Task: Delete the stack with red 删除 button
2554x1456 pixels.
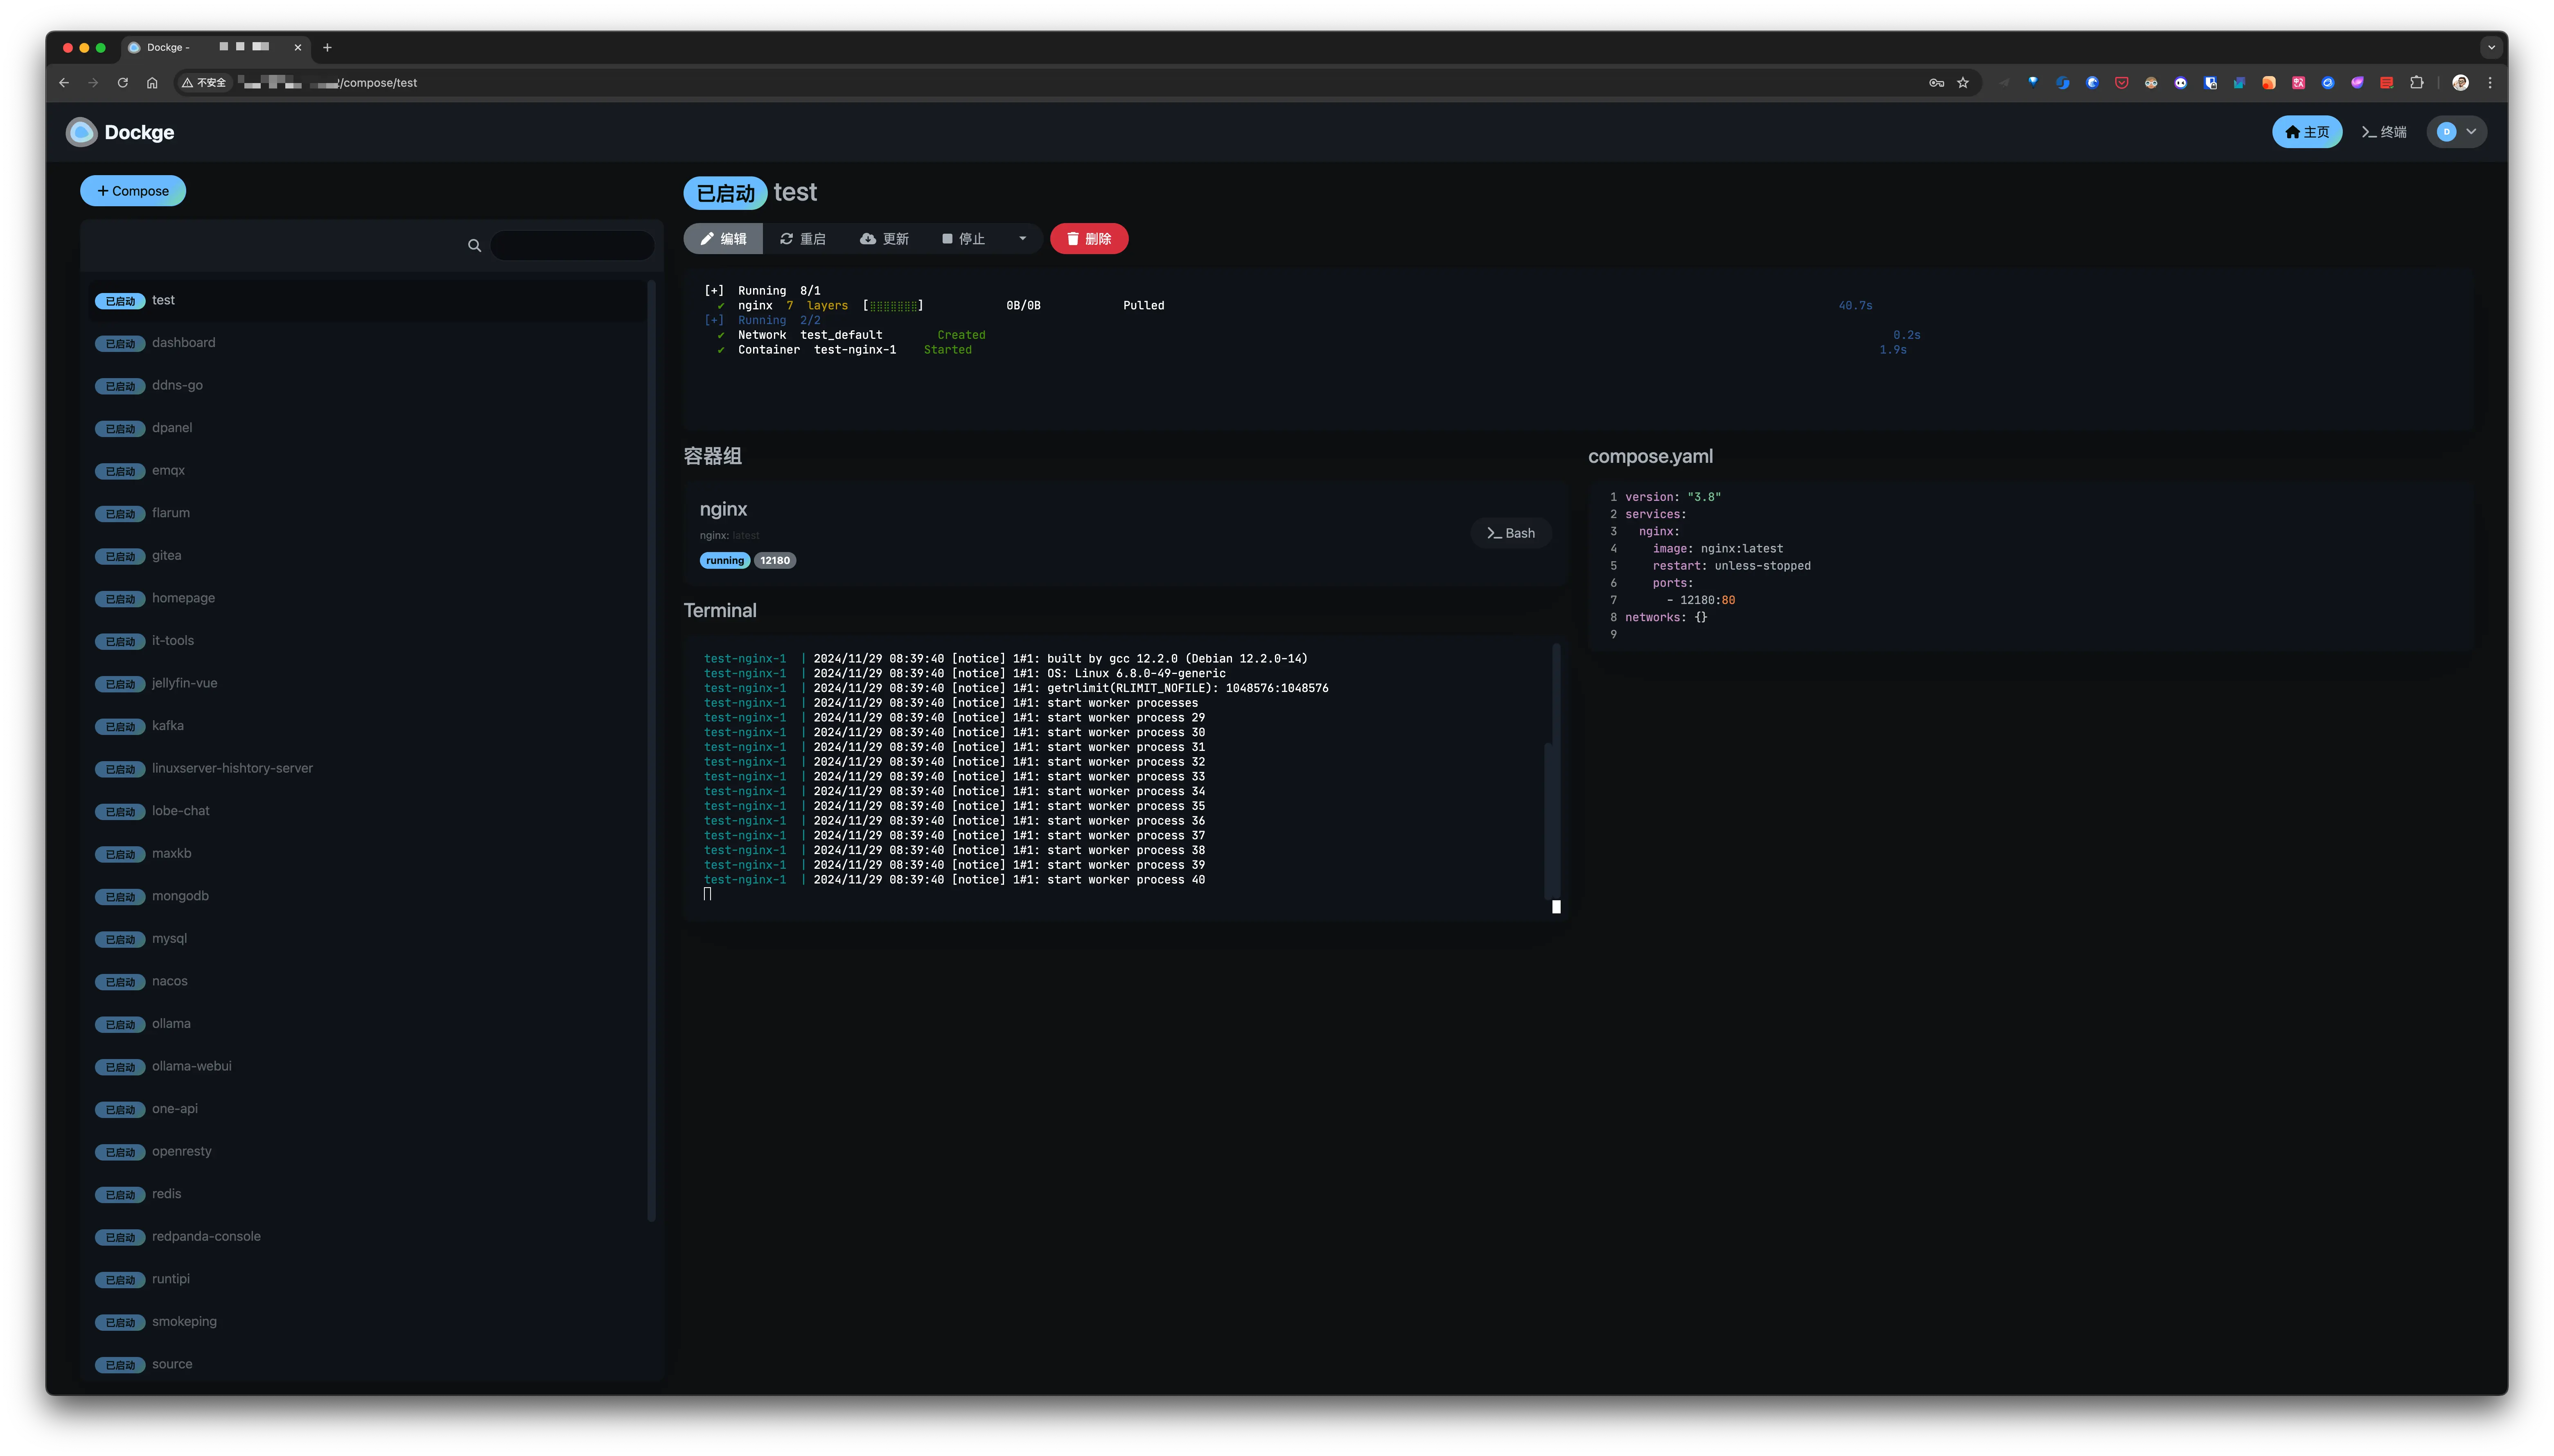Action: coord(1089,239)
